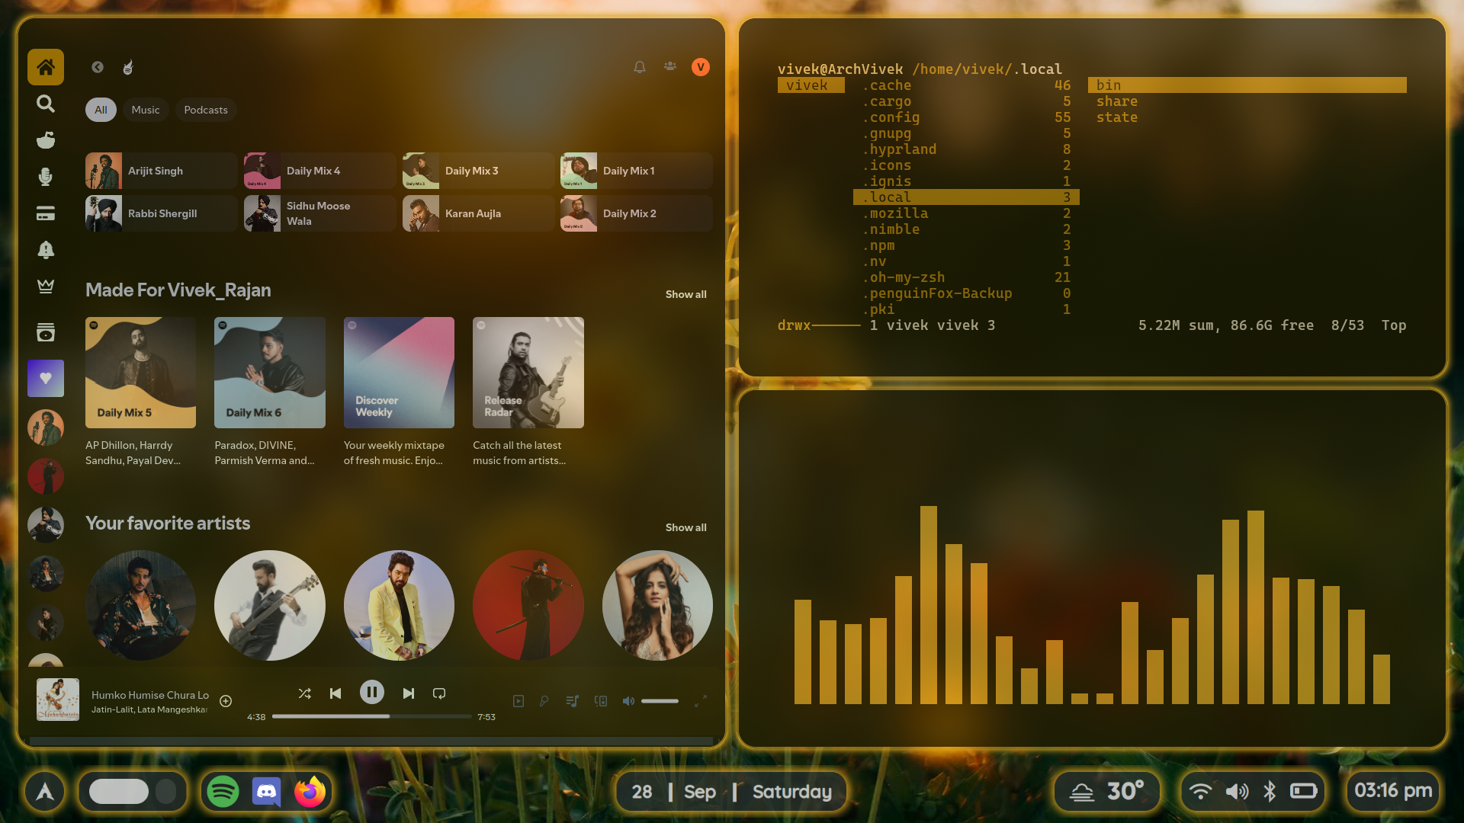Click the Humko Humise Chura Lo album art
The image size is (1464, 823).
point(58,700)
